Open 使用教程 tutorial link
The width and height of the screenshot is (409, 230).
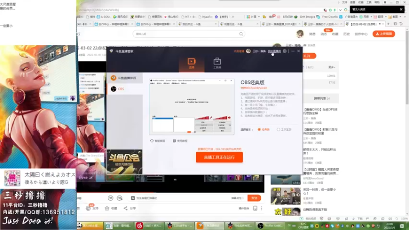pos(180,141)
